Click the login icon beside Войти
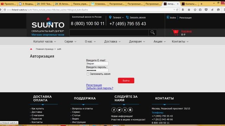The width and height of the screenshot is (225, 126). click(x=168, y=17)
